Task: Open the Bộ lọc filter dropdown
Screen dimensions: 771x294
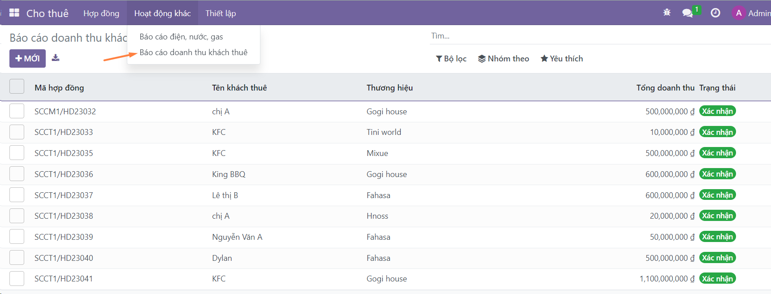Action: coord(451,59)
